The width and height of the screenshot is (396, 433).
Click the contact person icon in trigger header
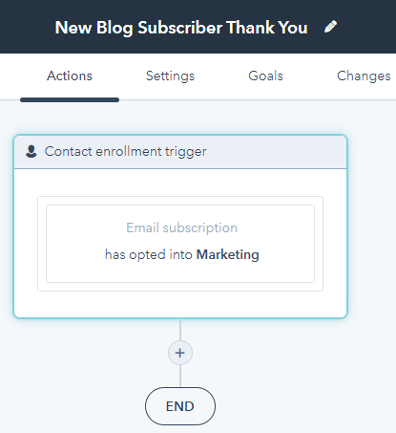(x=31, y=151)
